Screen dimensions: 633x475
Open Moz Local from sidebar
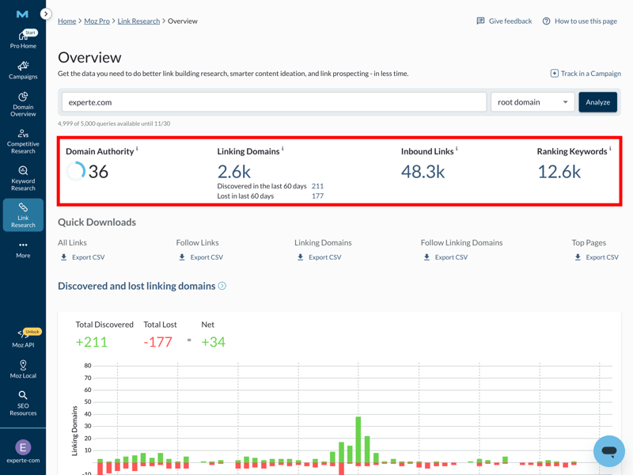pos(23,369)
